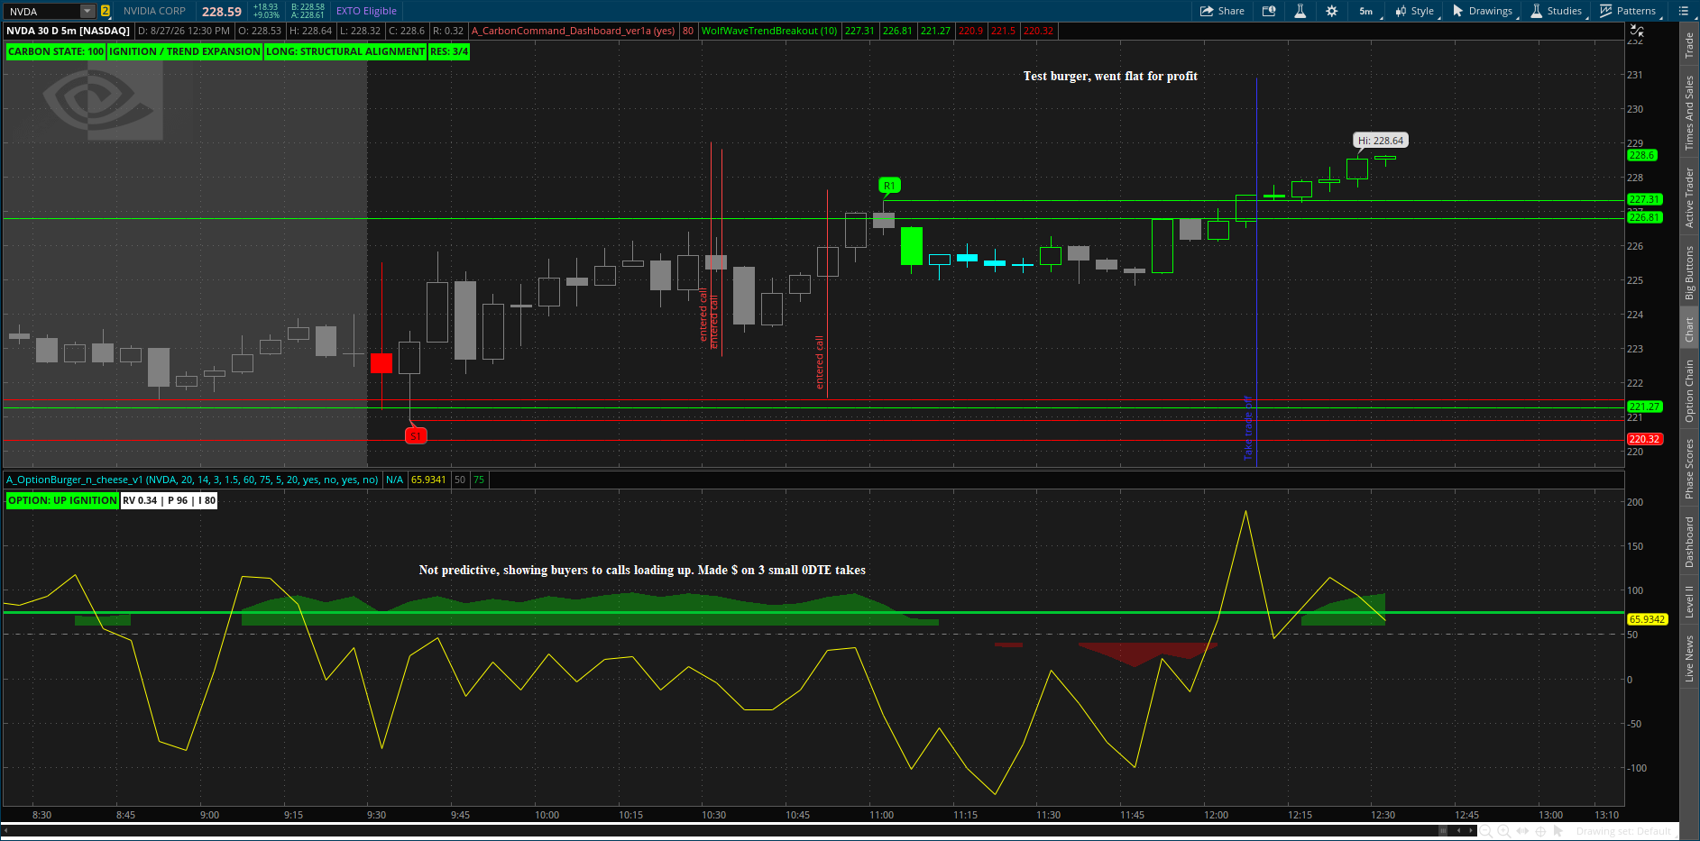1700x841 pixels.
Task: Open the Style dropdown menu
Action: [x=1415, y=11]
